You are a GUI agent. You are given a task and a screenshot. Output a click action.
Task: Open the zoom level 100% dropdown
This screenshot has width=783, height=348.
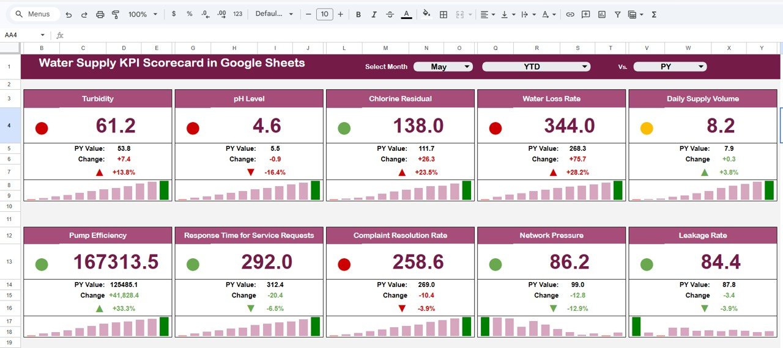(x=143, y=14)
